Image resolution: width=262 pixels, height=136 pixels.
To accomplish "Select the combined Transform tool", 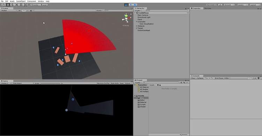I will [26, 5].
